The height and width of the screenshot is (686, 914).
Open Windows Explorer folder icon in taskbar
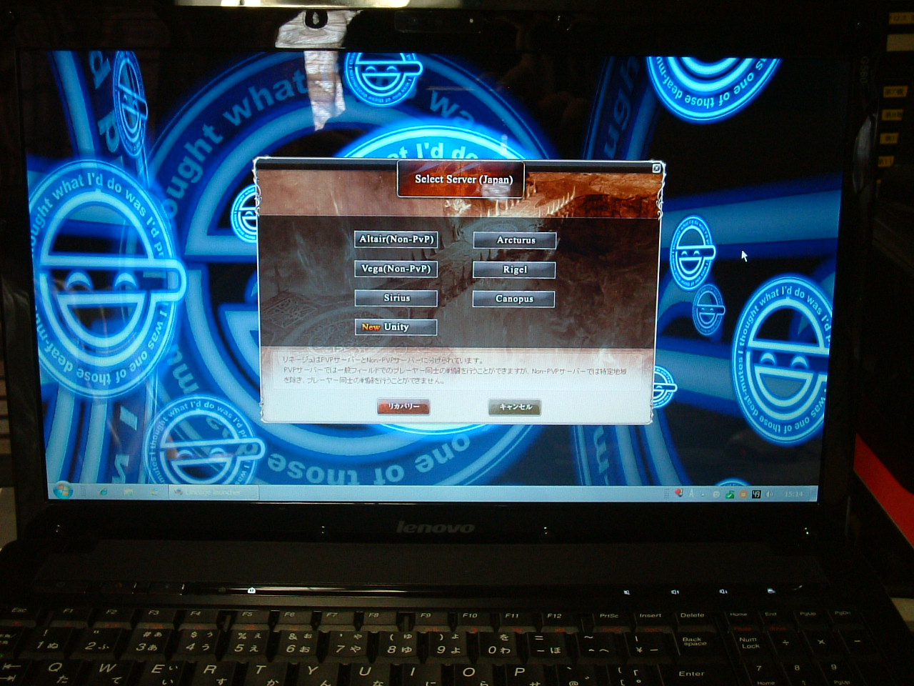[129, 492]
